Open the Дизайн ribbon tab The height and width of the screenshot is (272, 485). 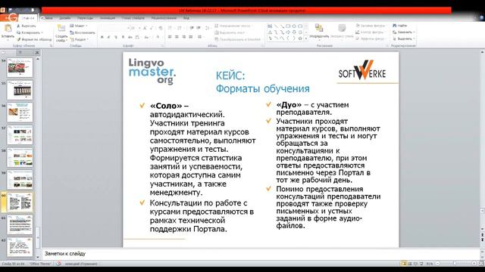click(x=64, y=18)
